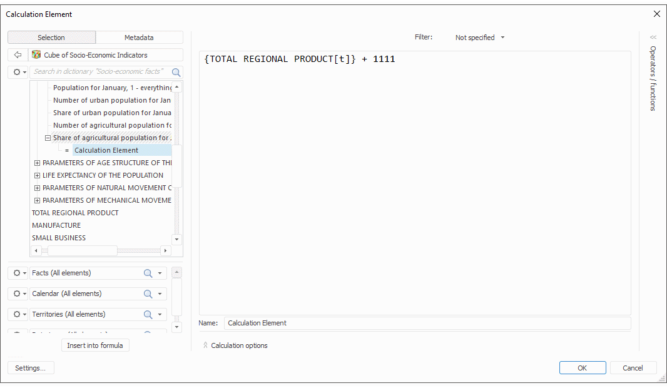Expand PARAMETERS OF AGE STRUCTURE node
Screen dimensions: 667x388
(x=37, y=163)
